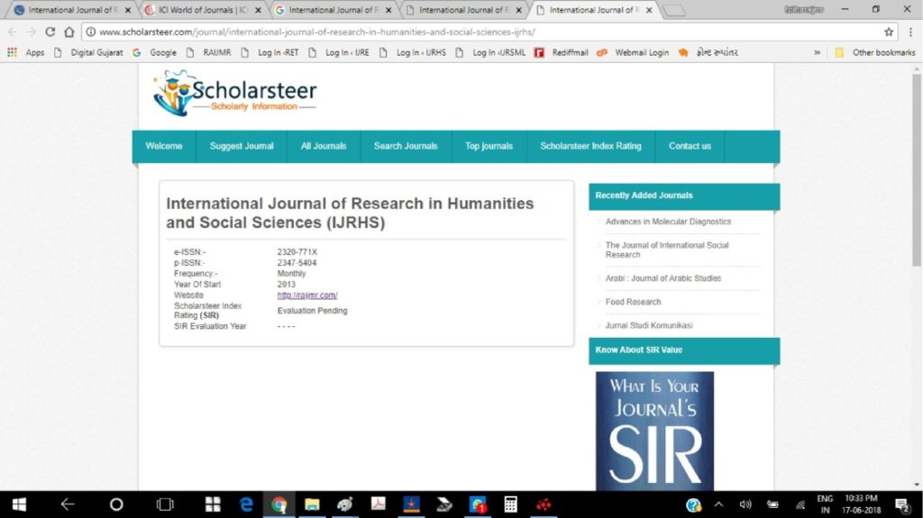
Task: Open the Webmail Login bookmark
Action: (x=633, y=52)
